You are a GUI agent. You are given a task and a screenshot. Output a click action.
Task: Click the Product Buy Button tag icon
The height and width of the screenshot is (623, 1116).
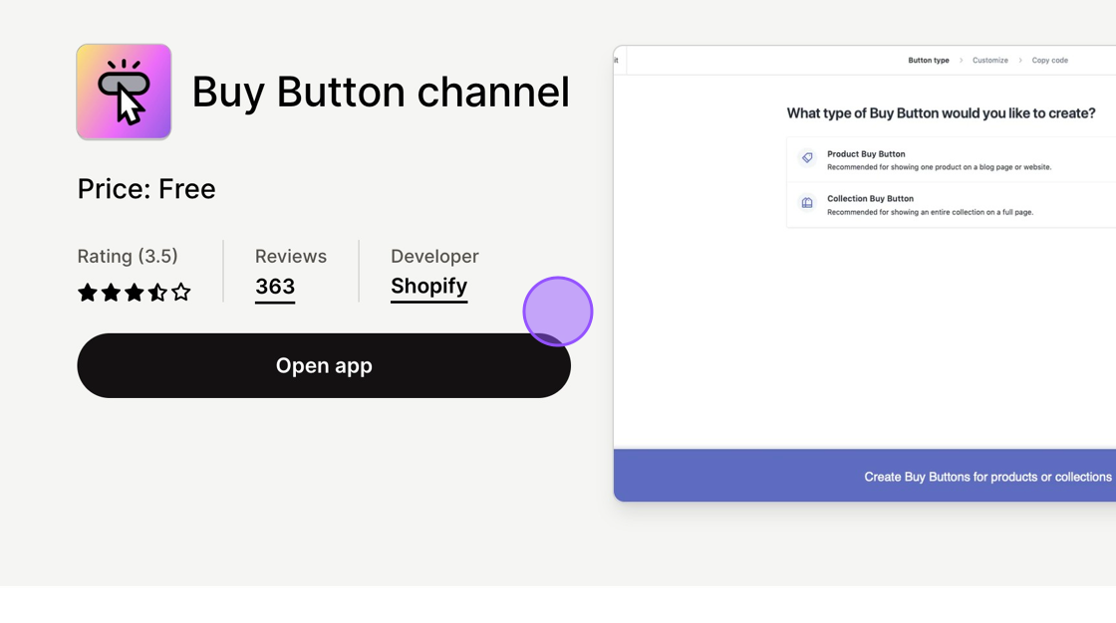coord(807,158)
